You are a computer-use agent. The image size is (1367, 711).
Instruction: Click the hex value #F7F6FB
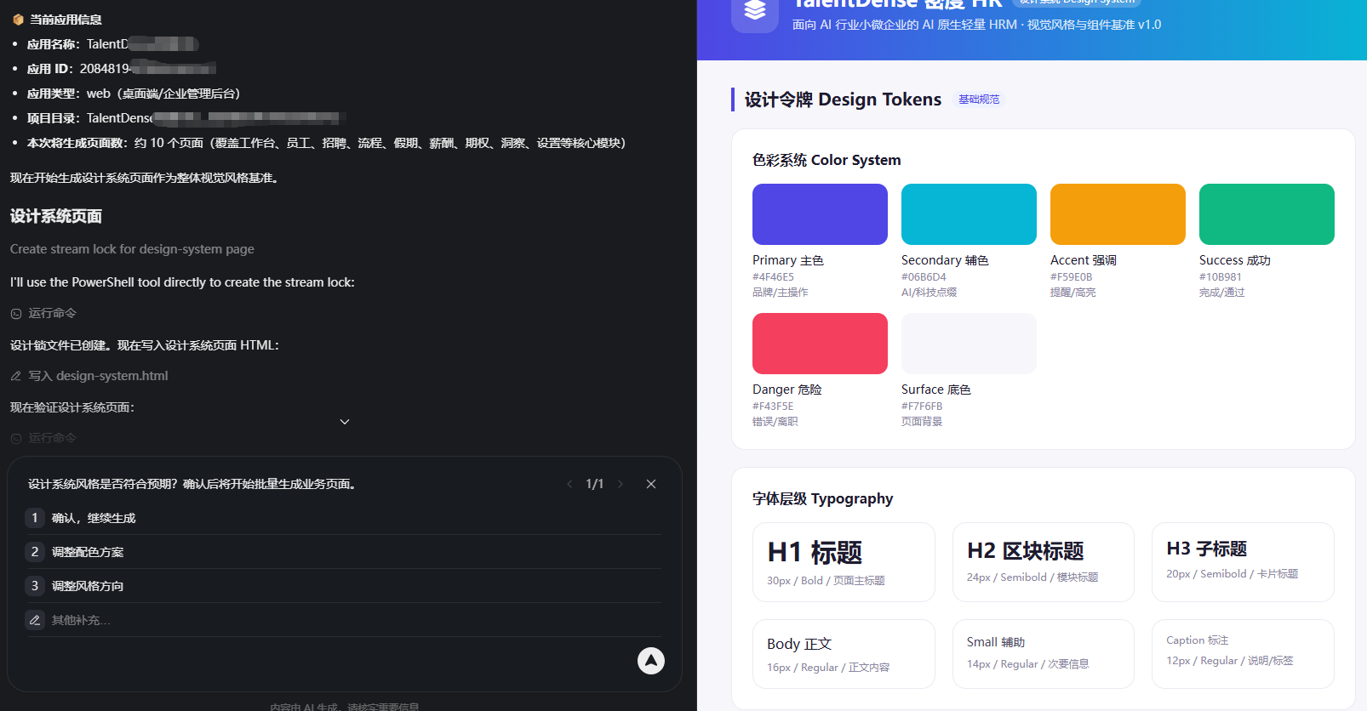[922, 407]
